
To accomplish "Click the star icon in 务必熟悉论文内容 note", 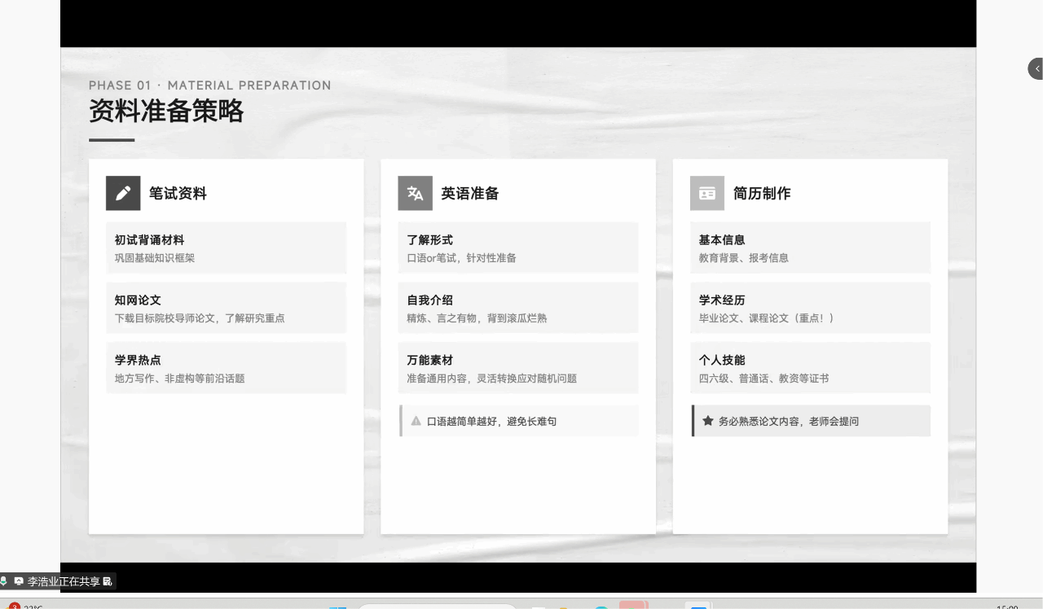I will tap(708, 421).
